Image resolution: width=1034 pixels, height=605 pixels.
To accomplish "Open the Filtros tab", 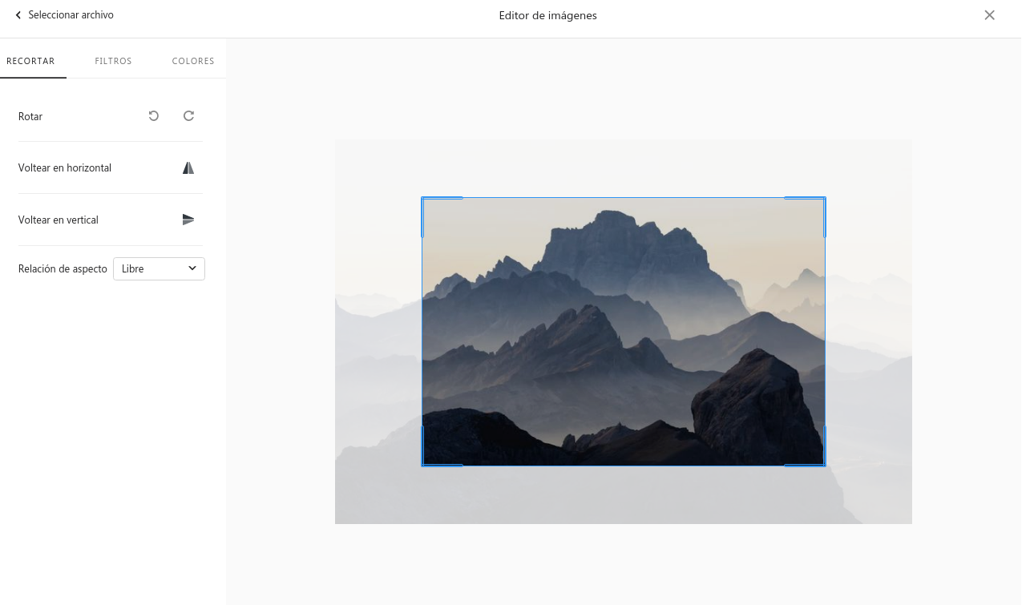I will click(x=113, y=61).
